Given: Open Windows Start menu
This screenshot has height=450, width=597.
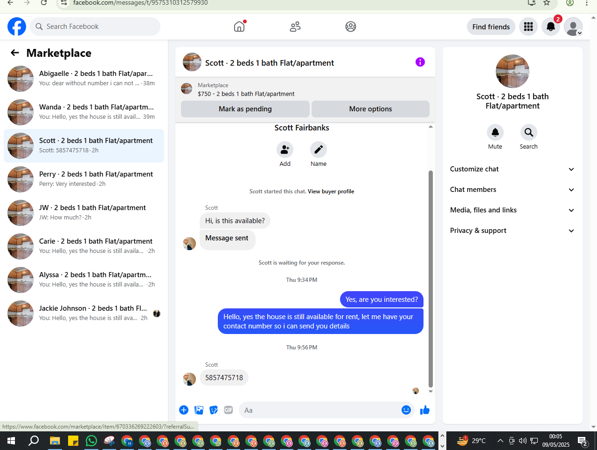Looking at the screenshot, I should tap(11, 441).
